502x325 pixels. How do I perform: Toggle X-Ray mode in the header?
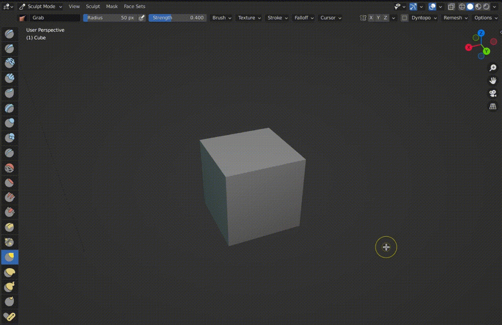coord(452,6)
